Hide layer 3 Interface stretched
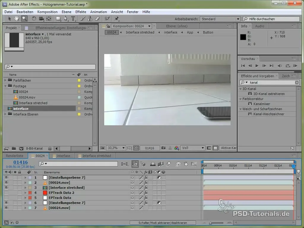 coord(7,188)
